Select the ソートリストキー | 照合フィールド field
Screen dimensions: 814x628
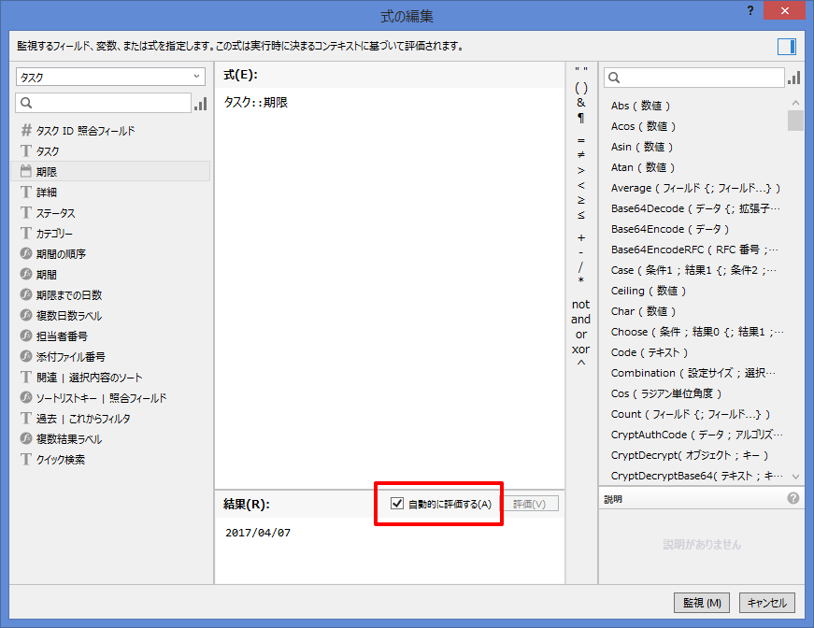tap(110, 397)
